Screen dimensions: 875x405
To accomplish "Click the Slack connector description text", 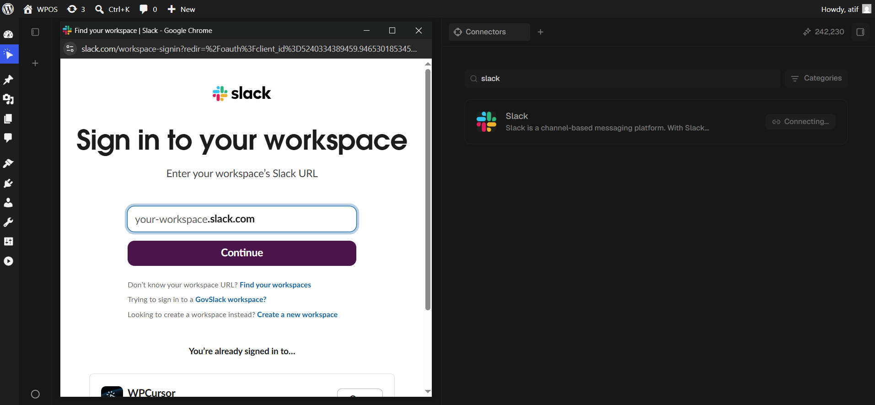I will [607, 128].
